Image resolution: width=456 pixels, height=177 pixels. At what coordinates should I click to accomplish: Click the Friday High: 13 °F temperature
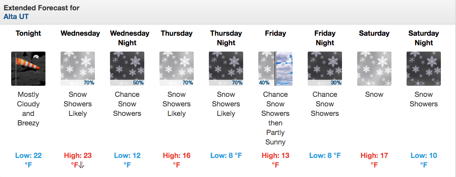pyautogui.click(x=275, y=160)
